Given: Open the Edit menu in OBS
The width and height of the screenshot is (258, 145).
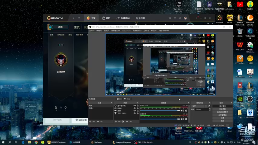Looking at the screenshot, I should [99, 31].
